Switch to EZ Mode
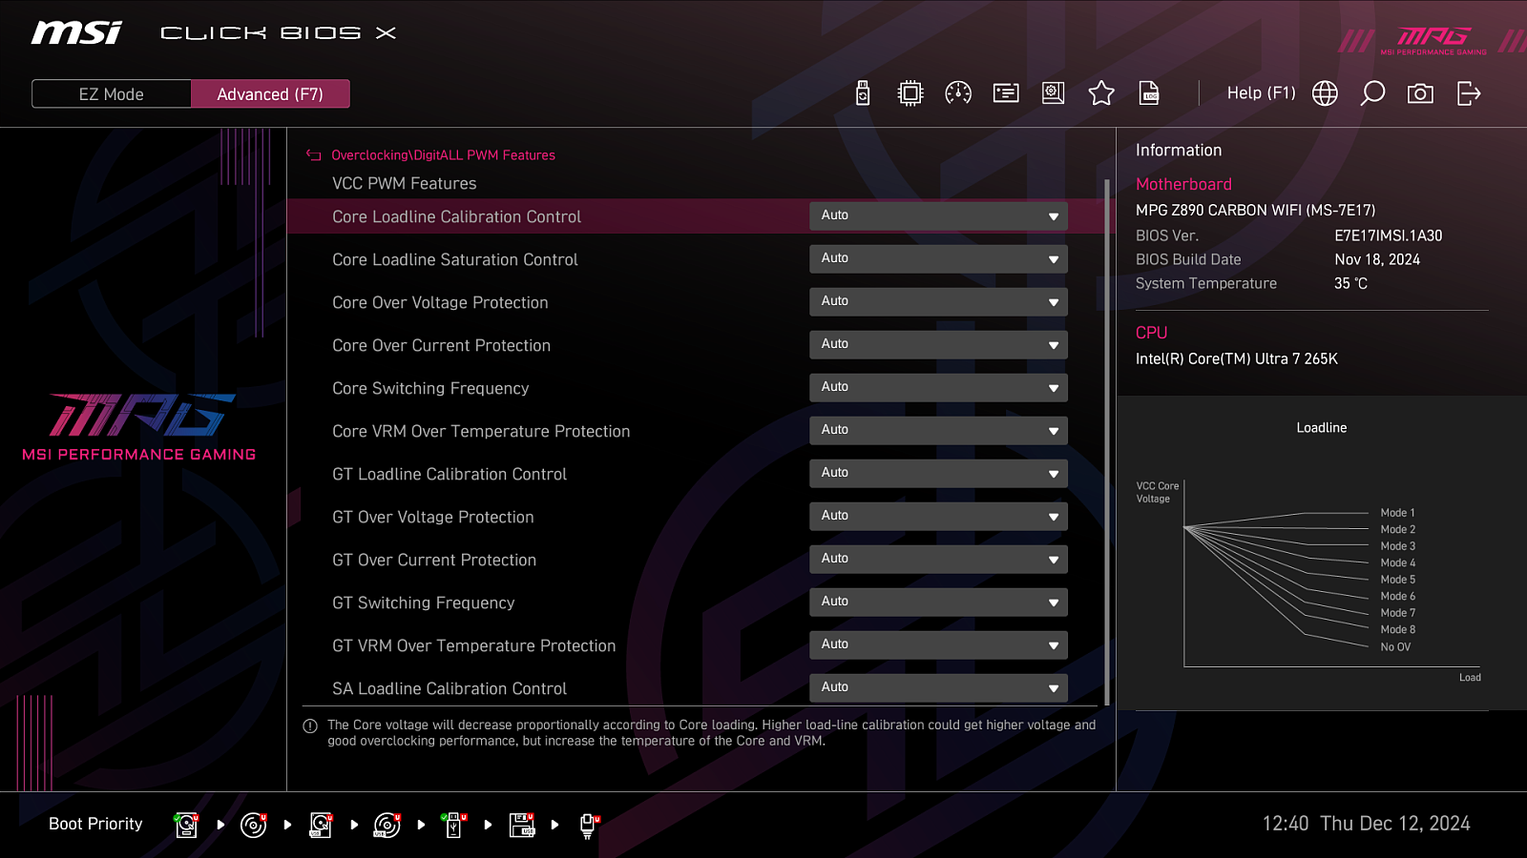 pos(112,93)
